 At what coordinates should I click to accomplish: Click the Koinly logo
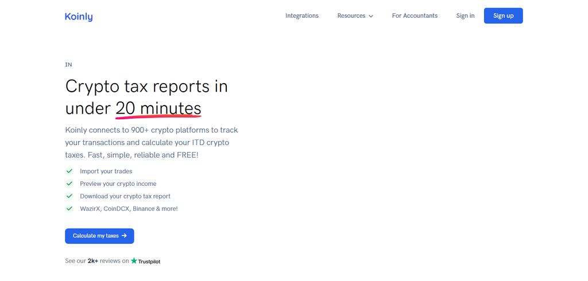[x=79, y=17]
